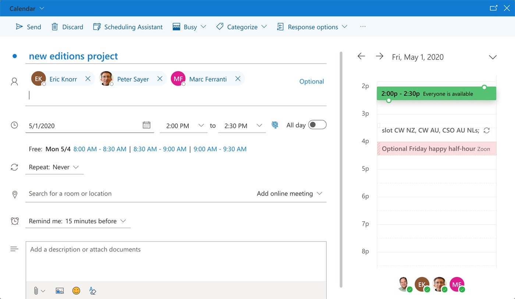Click the people icon beside attendees
Viewport: 515px width, 299px height.
tap(14, 81)
